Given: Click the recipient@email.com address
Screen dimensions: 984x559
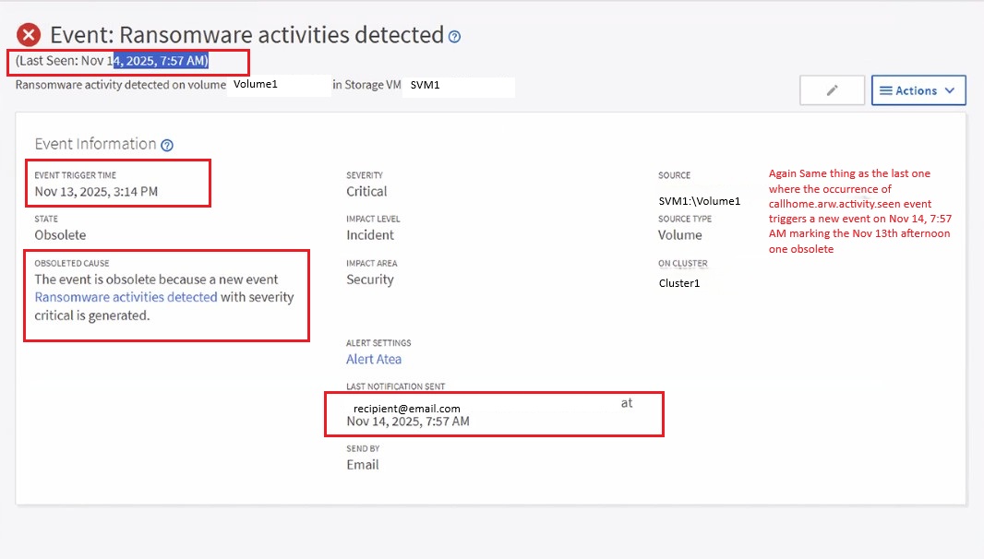Looking at the screenshot, I should 406,408.
